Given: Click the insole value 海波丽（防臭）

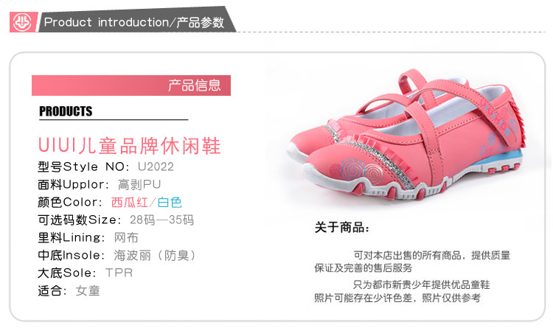Looking at the screenshot, I should pos(156,255).
